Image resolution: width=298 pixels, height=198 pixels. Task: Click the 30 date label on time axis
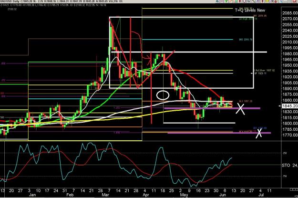216,190
